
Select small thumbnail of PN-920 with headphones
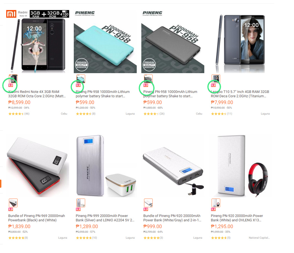point(216,203)
